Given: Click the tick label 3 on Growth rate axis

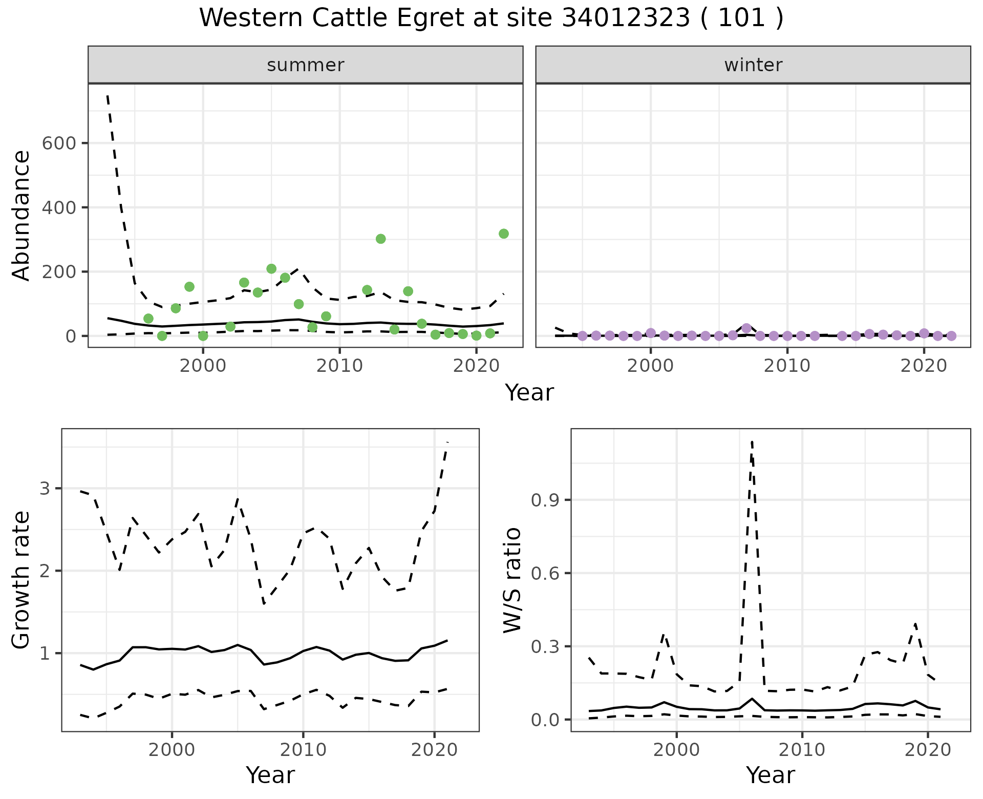Looking at the screenshot, I should point(45,488).
